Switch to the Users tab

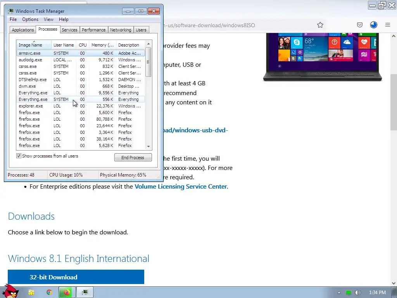pyautogui.click(x=141, y=30)
